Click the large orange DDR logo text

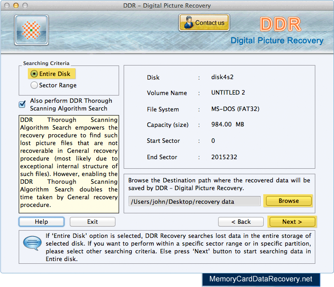point(280,24)
